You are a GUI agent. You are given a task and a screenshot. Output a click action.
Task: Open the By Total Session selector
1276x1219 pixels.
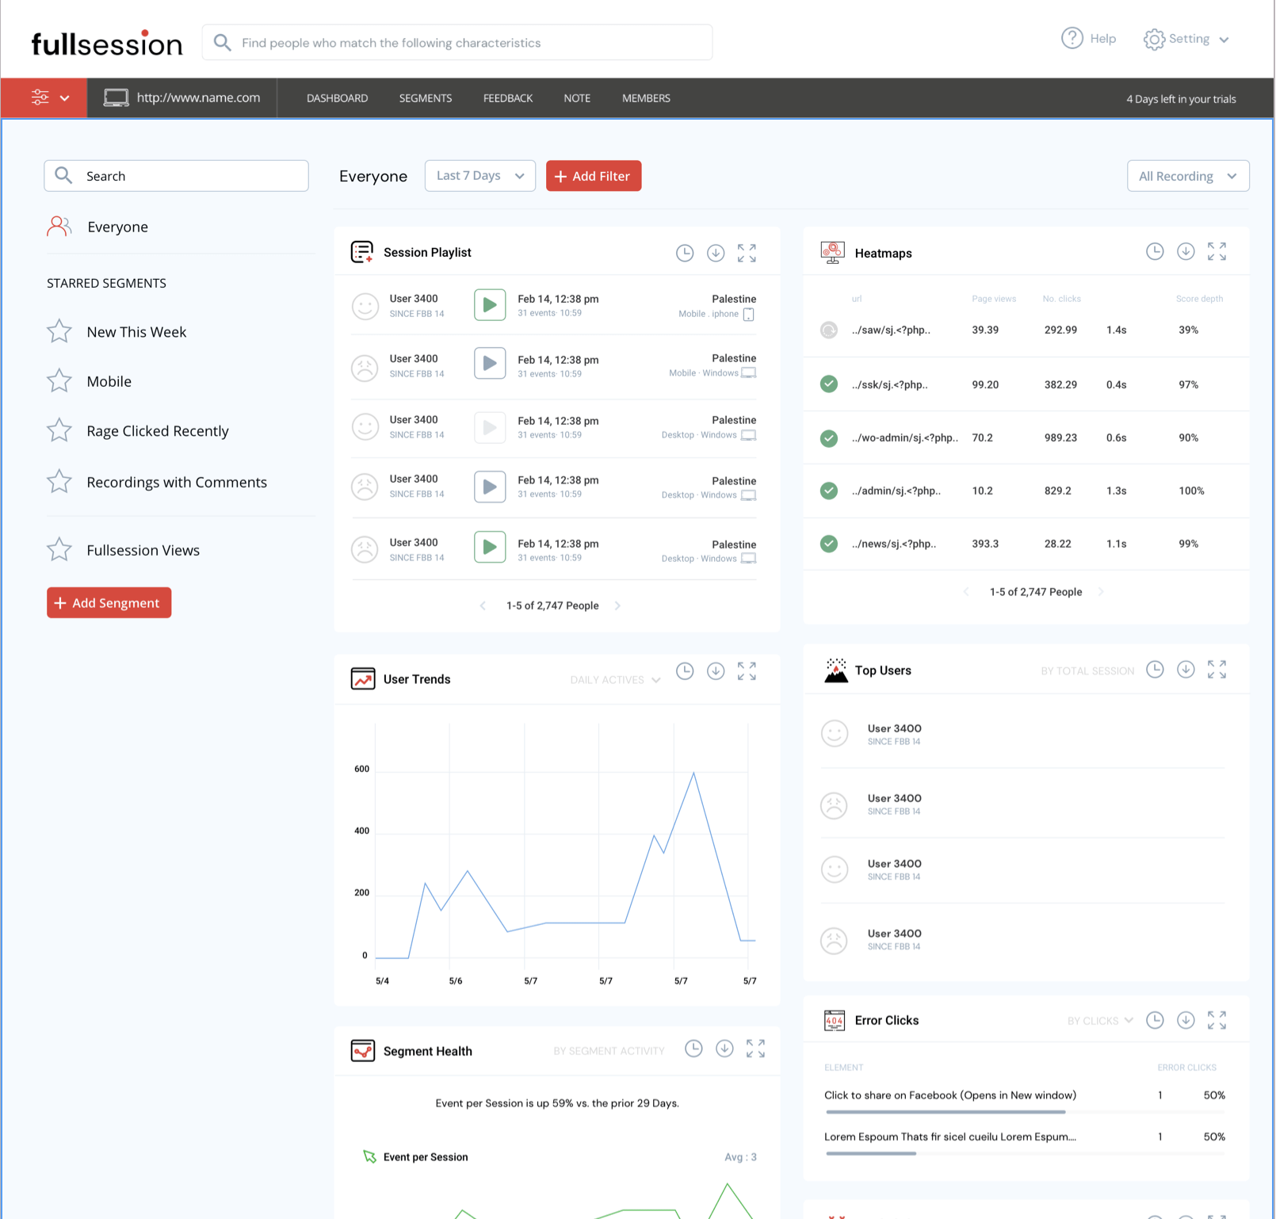[x=1087, y=671]
